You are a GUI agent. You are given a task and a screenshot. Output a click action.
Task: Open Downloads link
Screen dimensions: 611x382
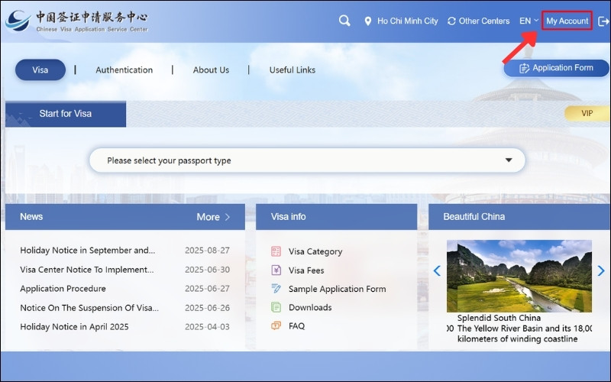[x=310, y=307]
